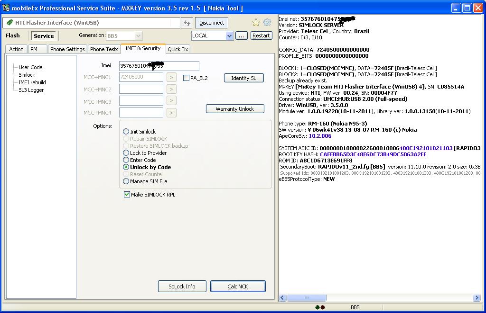Click the MCC+MNC2 input field
The width and height of the screenshot is (486, 313).
[141, 89]
